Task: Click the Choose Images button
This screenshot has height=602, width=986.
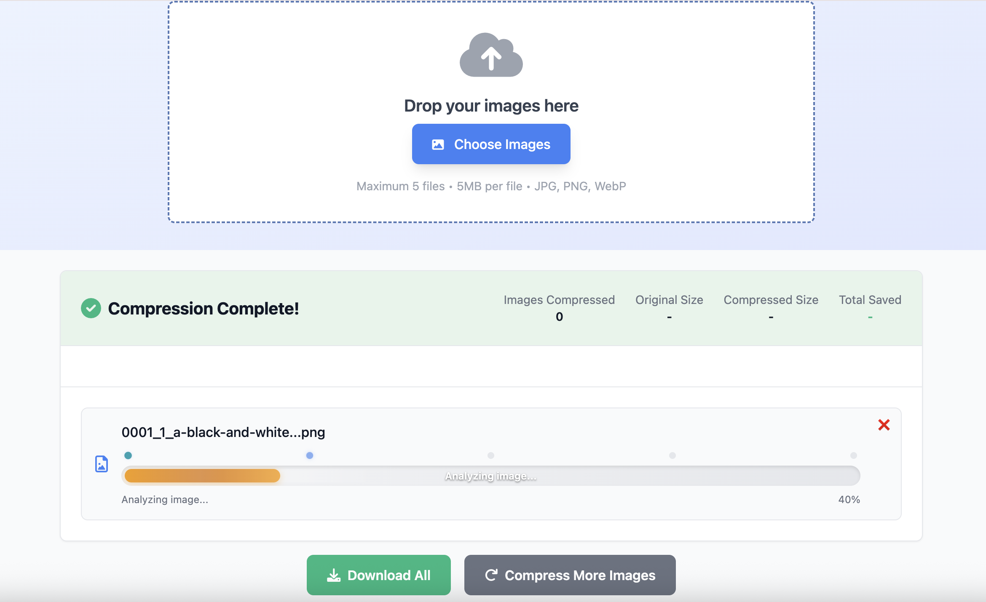Action: pyautogui.click(x=491, y=144)
